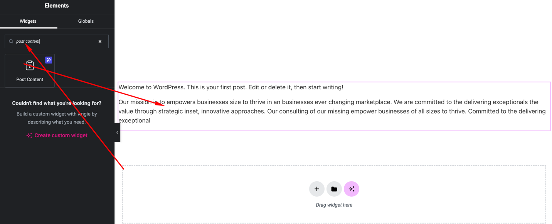This screenshot has height=224, width=552.
Task: Click the 'Drag widget here' text
Action: coord(334,205)
